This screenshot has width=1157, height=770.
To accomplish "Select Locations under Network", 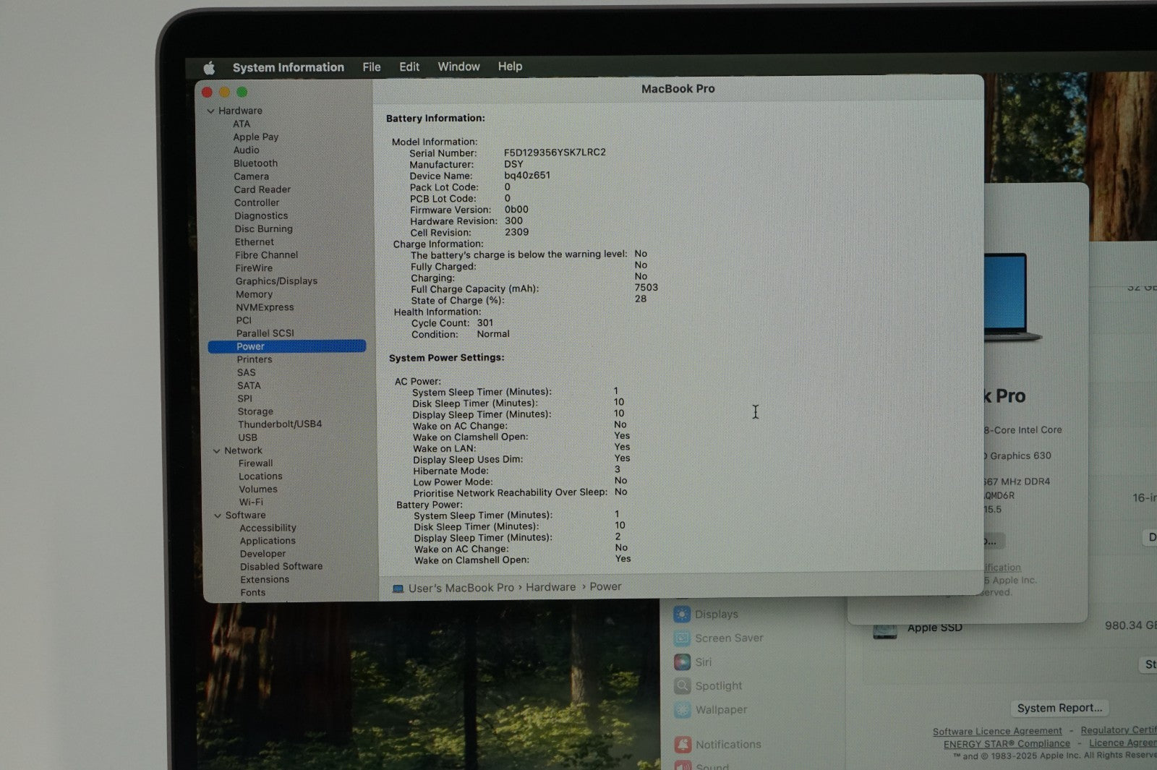I will (x=260, y=476).
